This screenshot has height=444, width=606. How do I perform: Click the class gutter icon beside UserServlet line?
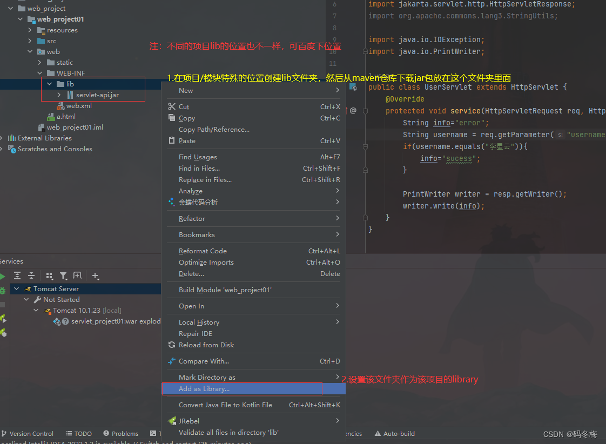(353, 88)
